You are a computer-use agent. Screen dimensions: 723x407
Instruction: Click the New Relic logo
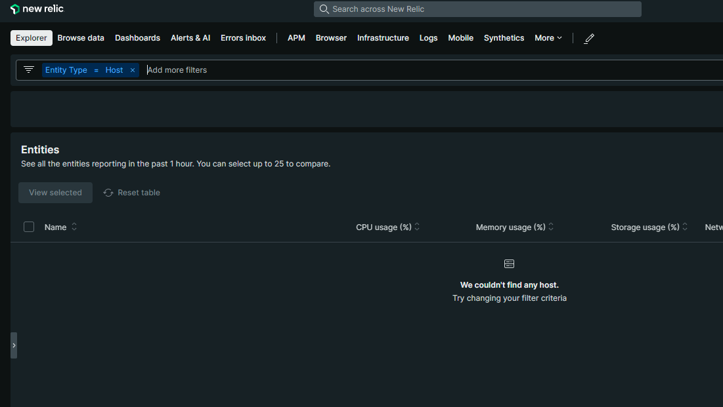click(x=37, y=9)
